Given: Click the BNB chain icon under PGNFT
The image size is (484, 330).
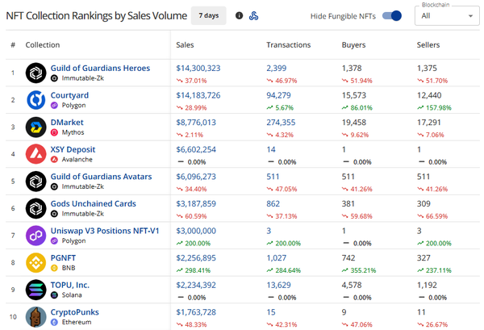Looking at the screenshot, I should [x=54, y=268].
